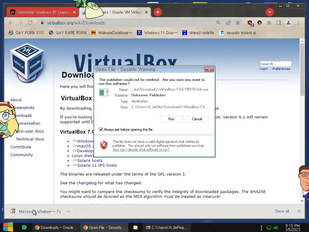Click the Unknown Publisher text
Image resolution: width=309 pixels, height=232 pixels.
(x=148, y=95)
